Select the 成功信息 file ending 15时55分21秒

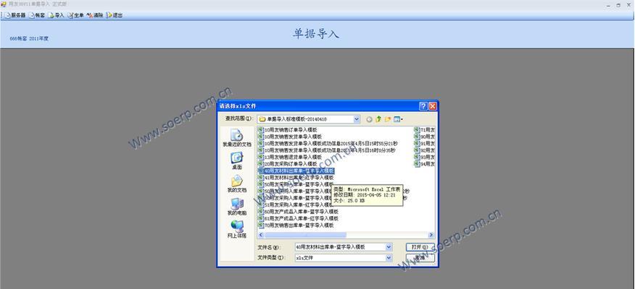328,143
